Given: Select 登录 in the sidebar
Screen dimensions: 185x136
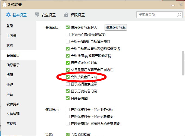Looking at the screenshot, I should [18, 26].
